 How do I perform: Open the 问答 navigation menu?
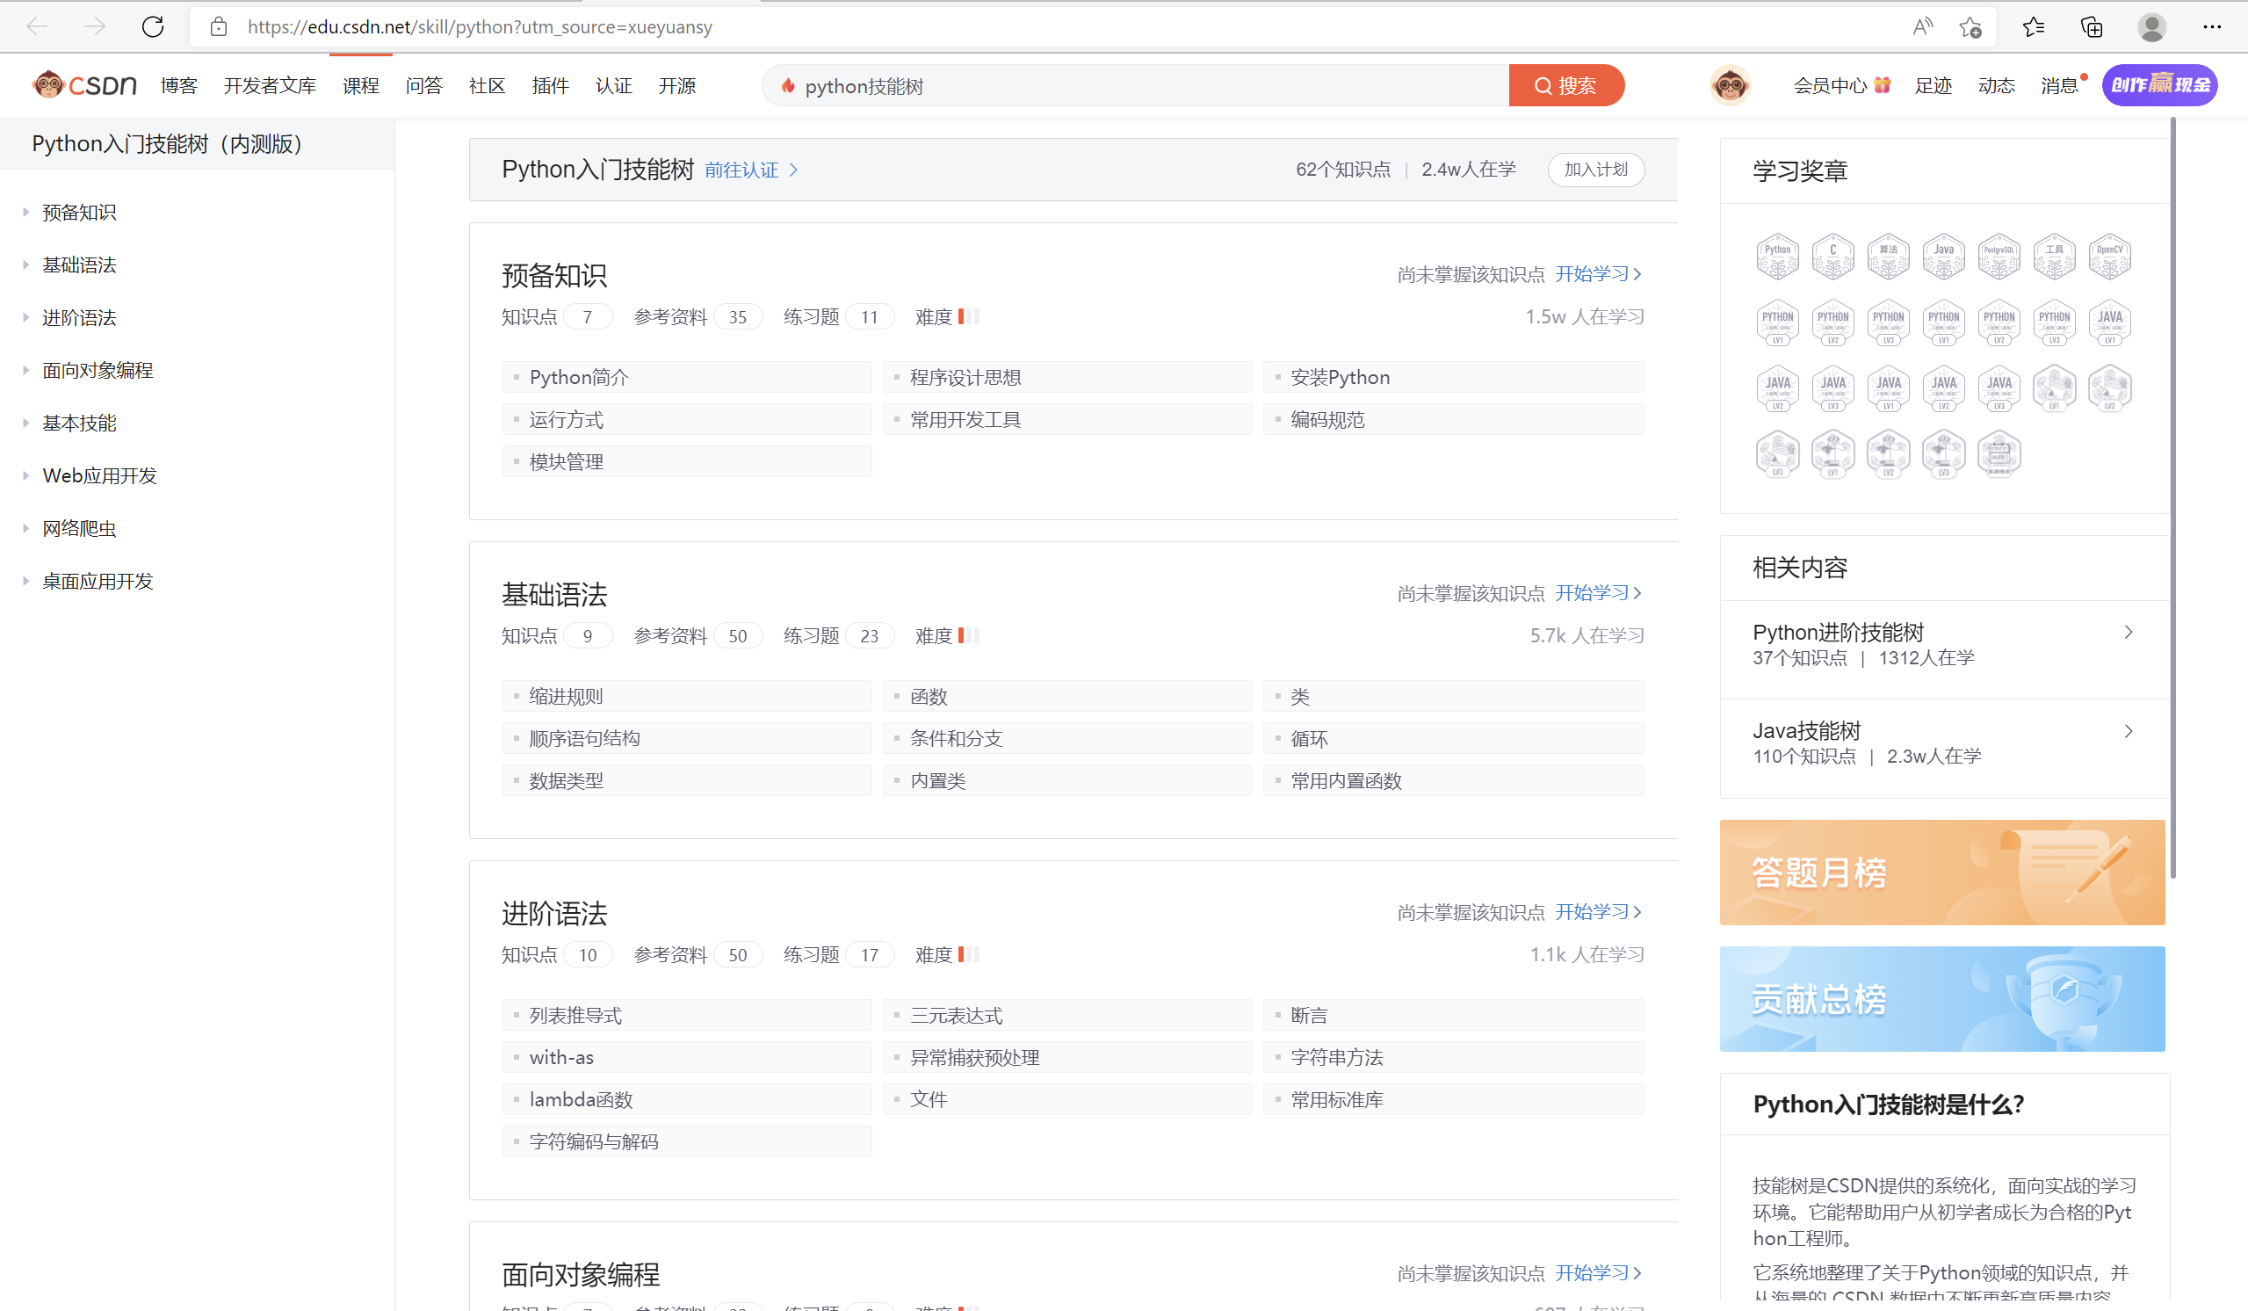click(423, 86)
